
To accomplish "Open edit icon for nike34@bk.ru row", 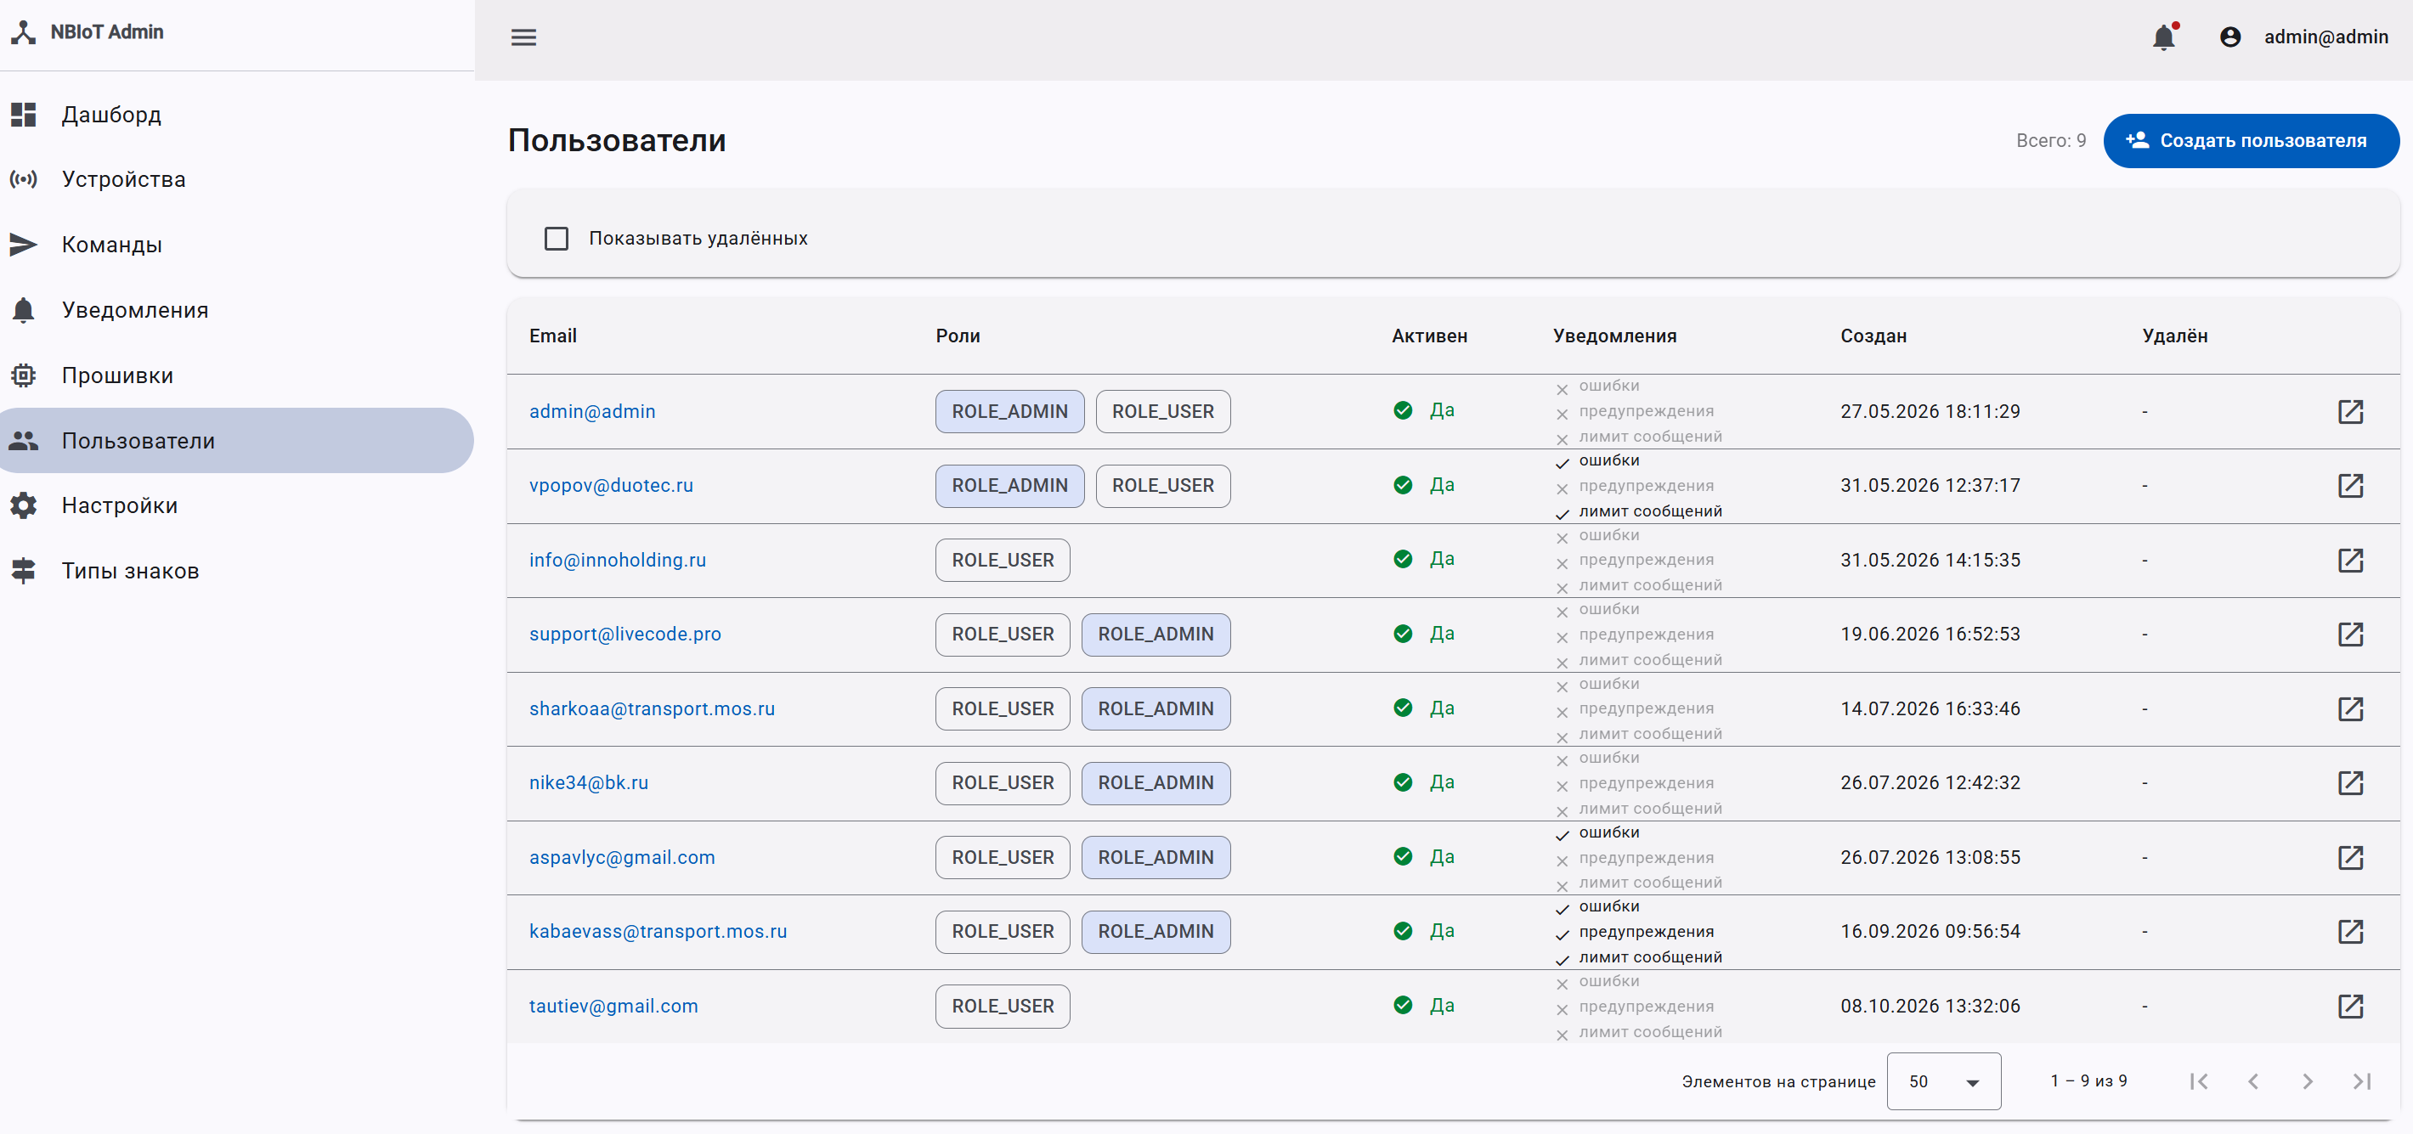I will [2350, 783].
